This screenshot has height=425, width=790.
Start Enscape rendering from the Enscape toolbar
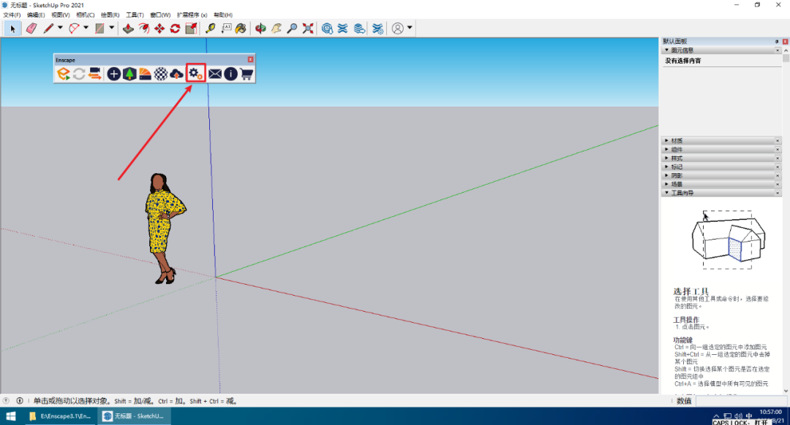point(64,74)
